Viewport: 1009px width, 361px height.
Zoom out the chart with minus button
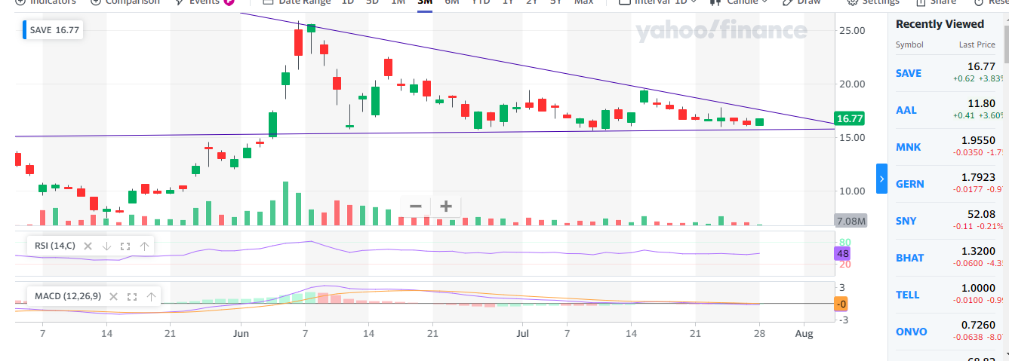pyautogui.click(x=415, y=206)
